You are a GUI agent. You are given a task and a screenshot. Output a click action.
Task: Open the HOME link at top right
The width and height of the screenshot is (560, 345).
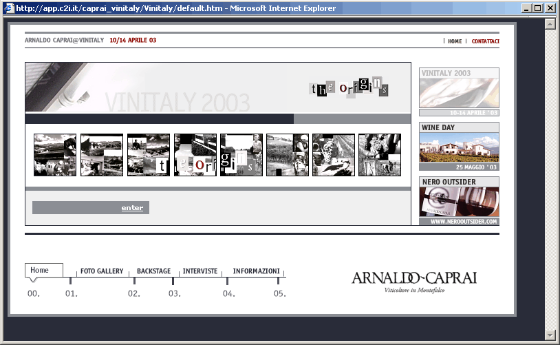[x=455, y=41]
